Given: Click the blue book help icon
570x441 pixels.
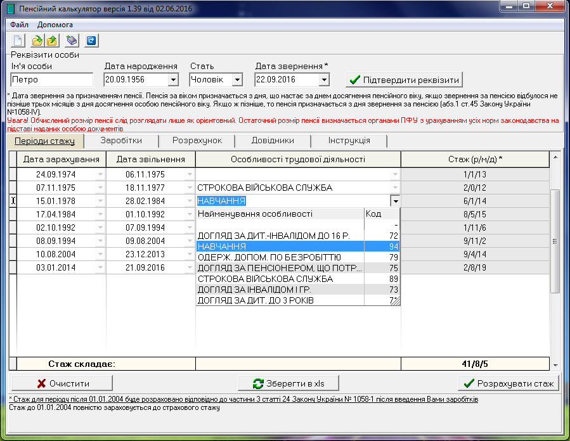Looking at the screenshot, I should point(72,41).
